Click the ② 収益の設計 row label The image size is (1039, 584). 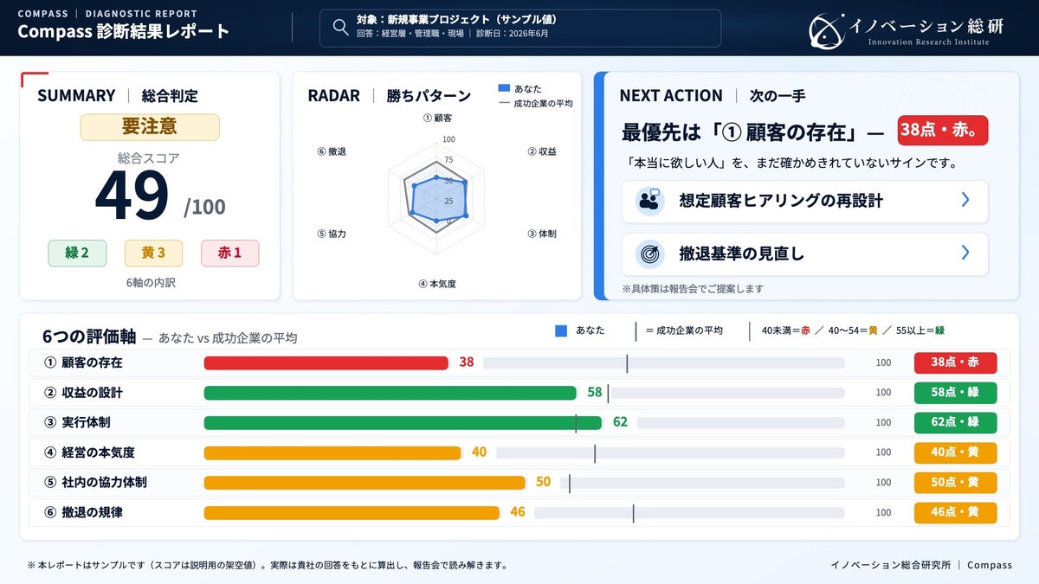click(83, 393)
